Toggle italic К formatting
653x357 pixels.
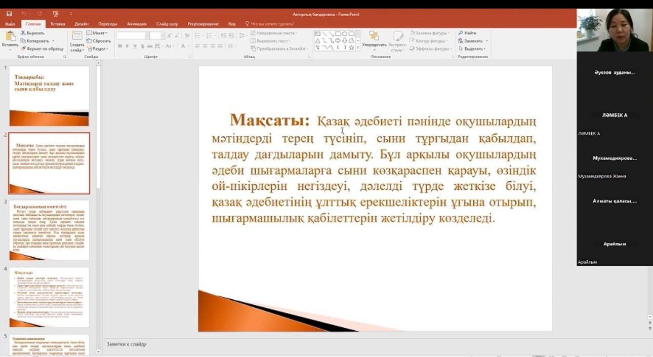pos(128,46)
